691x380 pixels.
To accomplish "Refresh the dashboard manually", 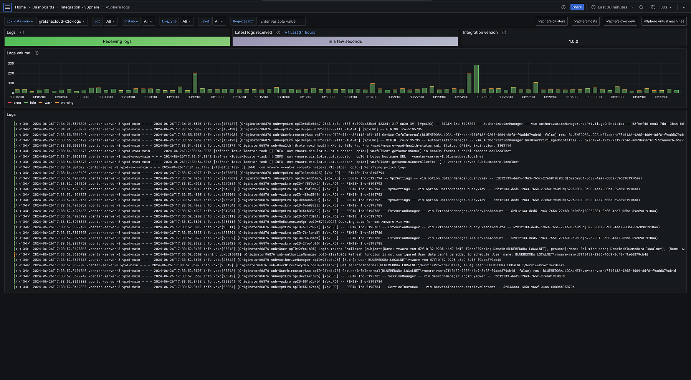I will click(x=653, y=7).
